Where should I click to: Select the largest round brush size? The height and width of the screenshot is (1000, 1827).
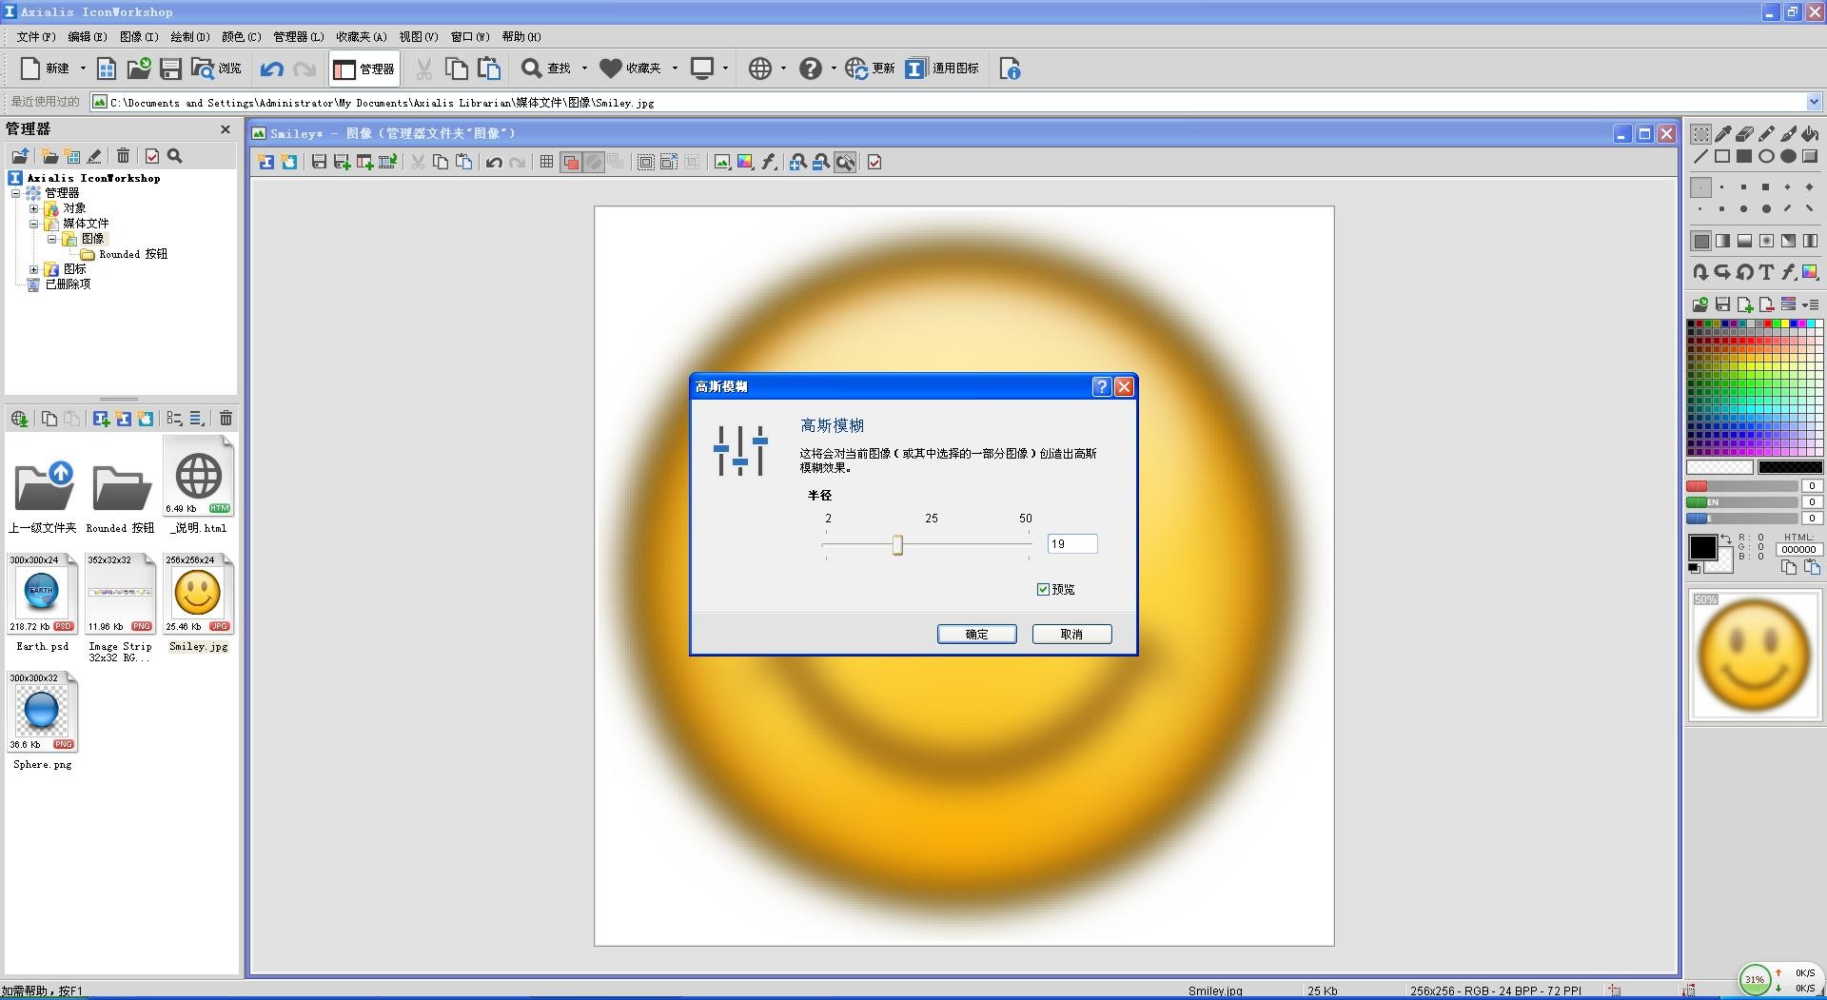pos(1766,209)
